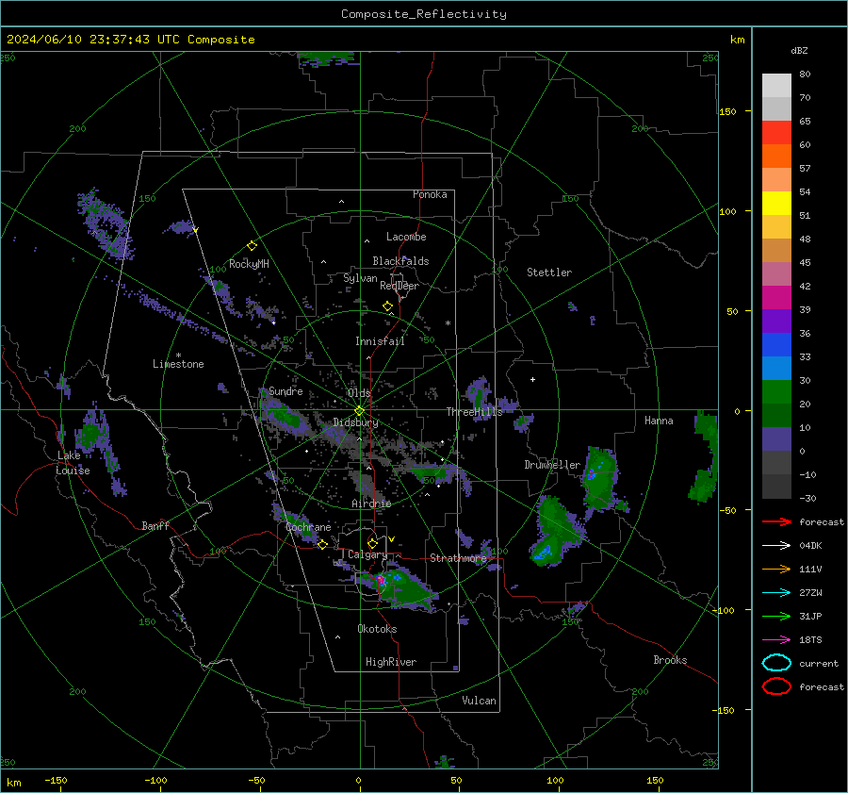The width and height of the screenshot is (848, 793).
Task: Click the HighRiver town label
Action: (x=391, y=662)
